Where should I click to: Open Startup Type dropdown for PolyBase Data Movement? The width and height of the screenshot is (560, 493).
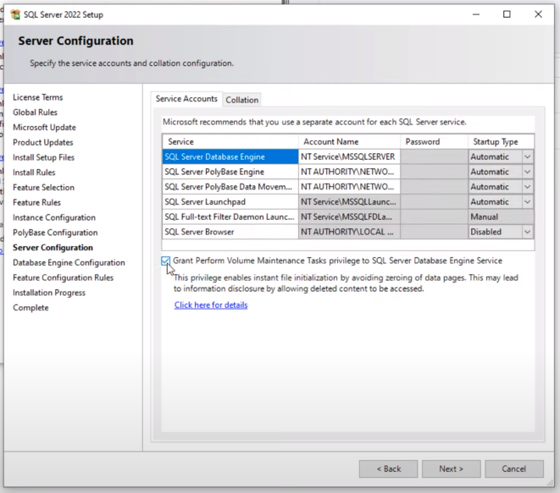pyautogui.click(x=528, y=187)
